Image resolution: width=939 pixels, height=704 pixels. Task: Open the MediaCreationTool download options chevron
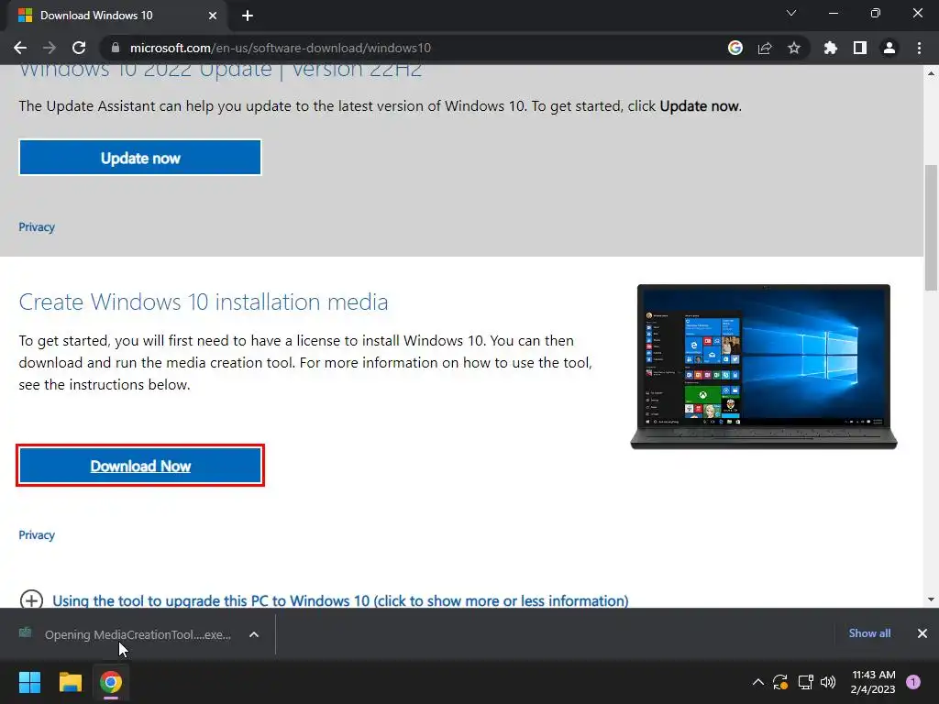point(254,634)
